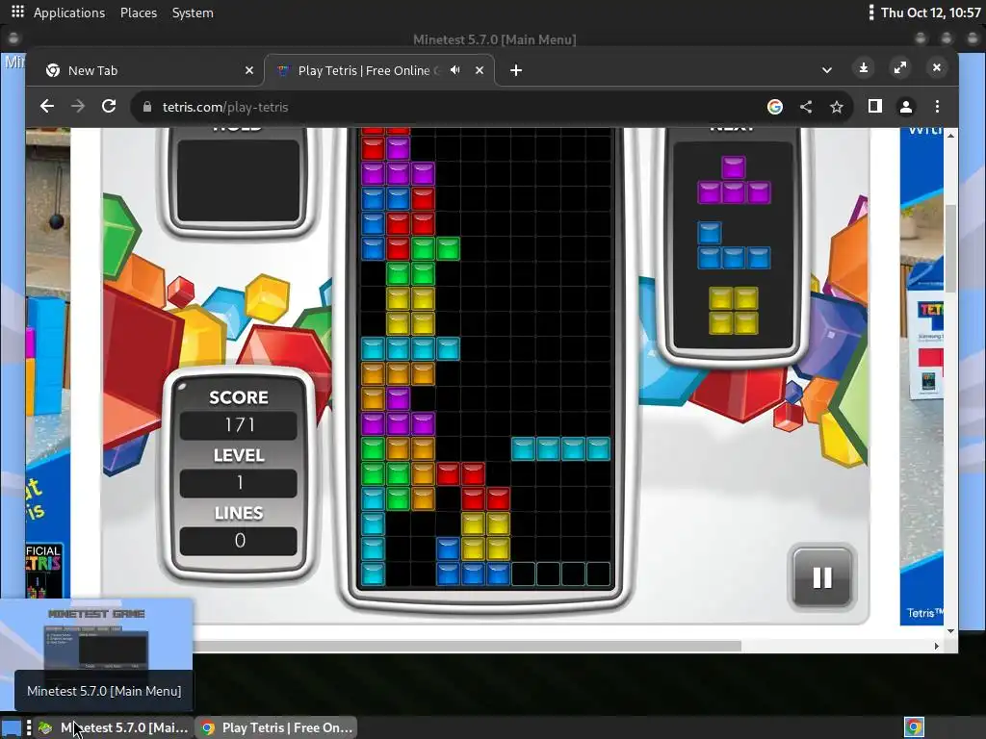Screen dimensions: 986x739
Task: Bookmark this page with the star
Action: [x=837, y=107]
